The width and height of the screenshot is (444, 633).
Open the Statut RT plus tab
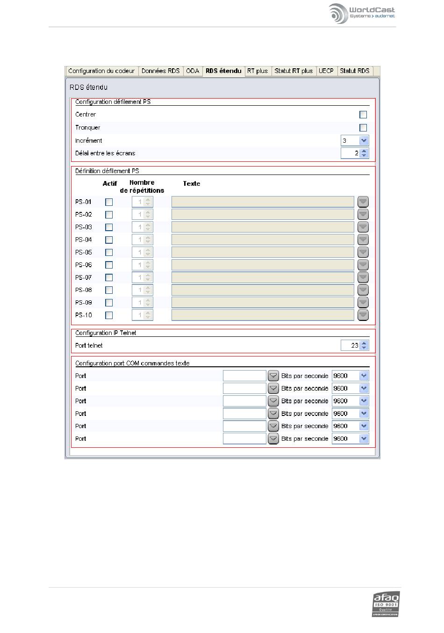[294, 71]
